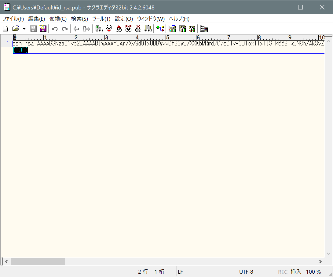Maximize the Sakura Editor window
The image size is (333, 277).
coord(300,7)
